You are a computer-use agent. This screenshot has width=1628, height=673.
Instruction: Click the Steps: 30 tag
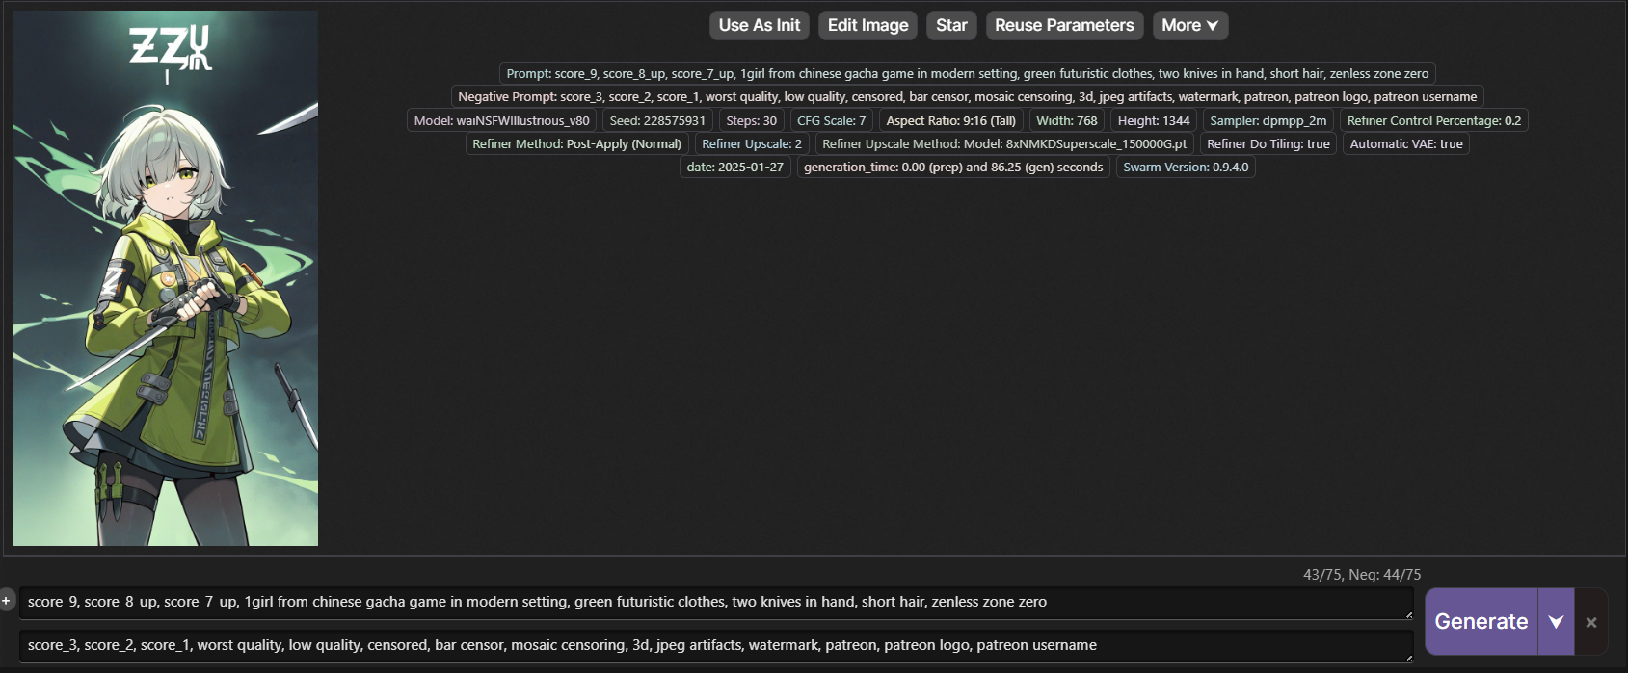coord(751,120)
